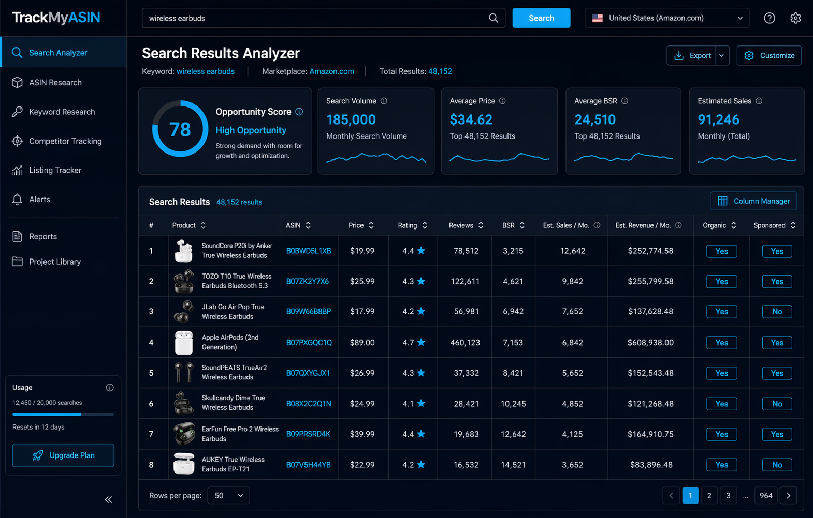Image resolution: width=813 pixels, height=518 pixels.
Task: Click the blue Search button
Action: click(541, 18)
